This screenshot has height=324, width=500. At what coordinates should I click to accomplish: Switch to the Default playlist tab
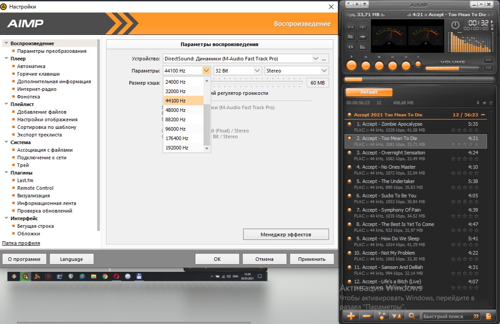pos(369,92)
